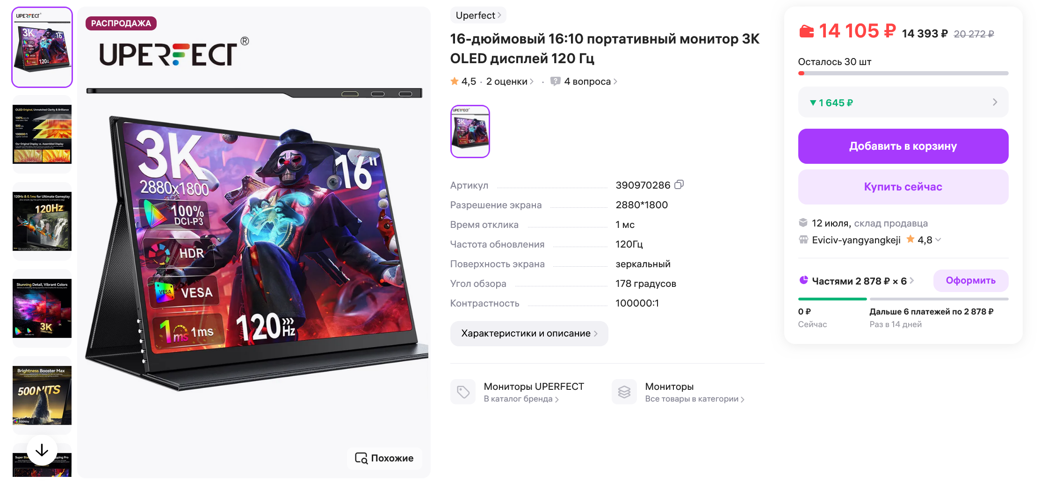Open the brand catalog tag icon

(x=463, y=392)
